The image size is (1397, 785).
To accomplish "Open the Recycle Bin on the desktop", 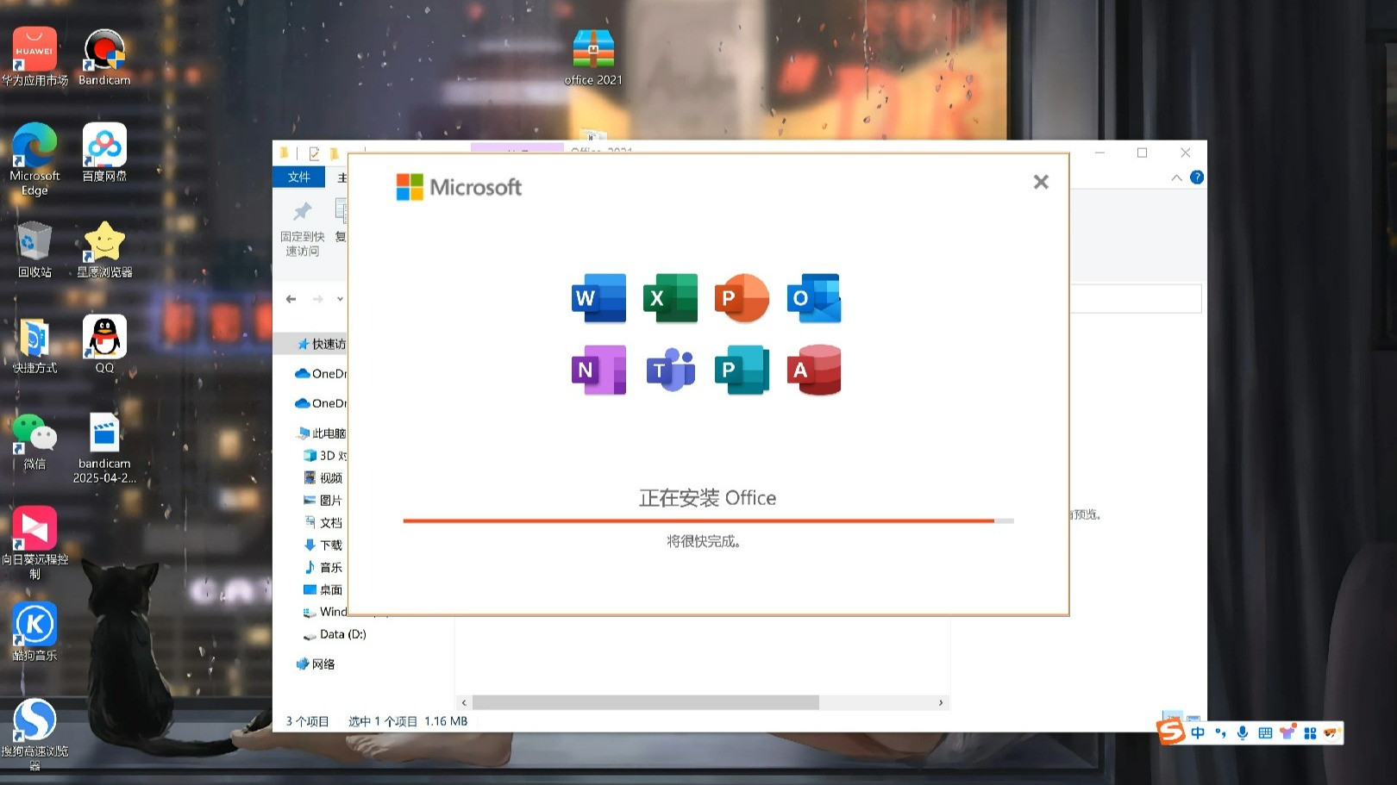I will tap(34, 249).
